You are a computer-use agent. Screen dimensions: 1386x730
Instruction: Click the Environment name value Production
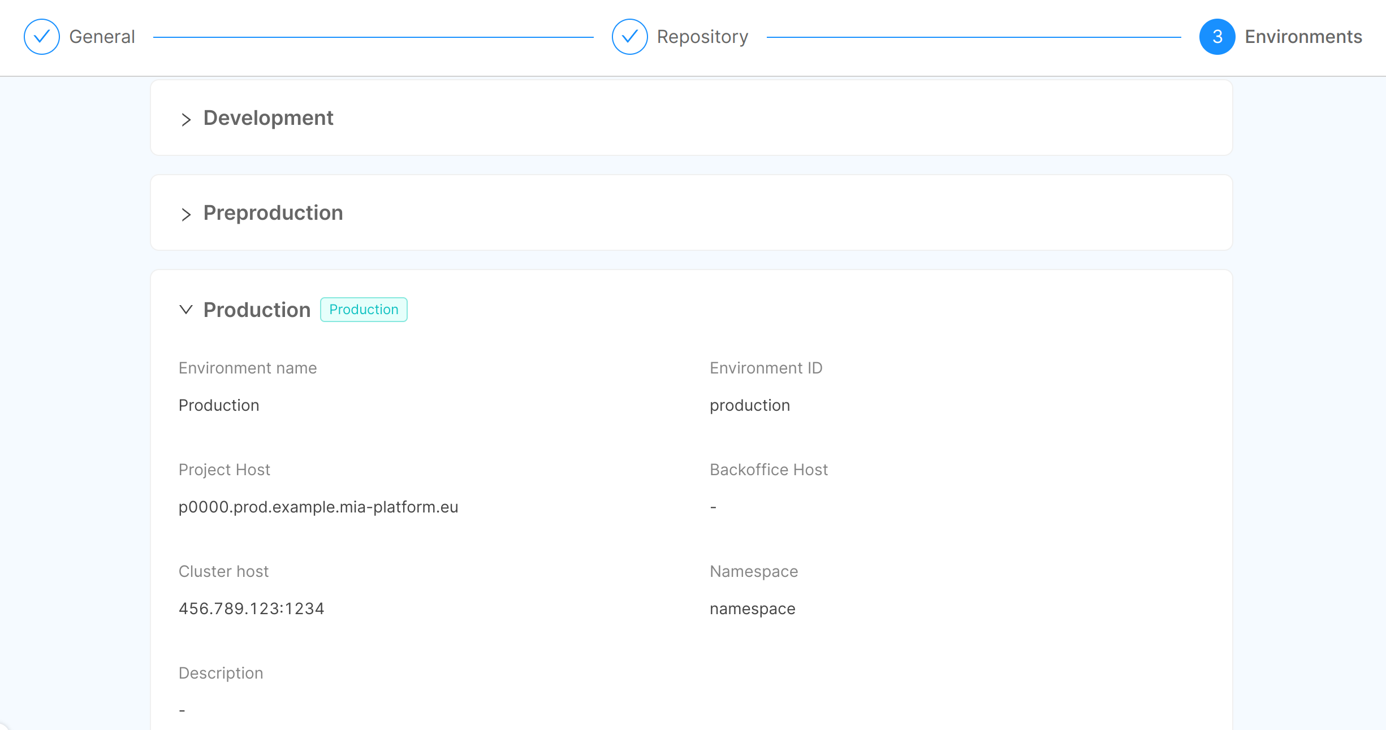tap(219, 405)
